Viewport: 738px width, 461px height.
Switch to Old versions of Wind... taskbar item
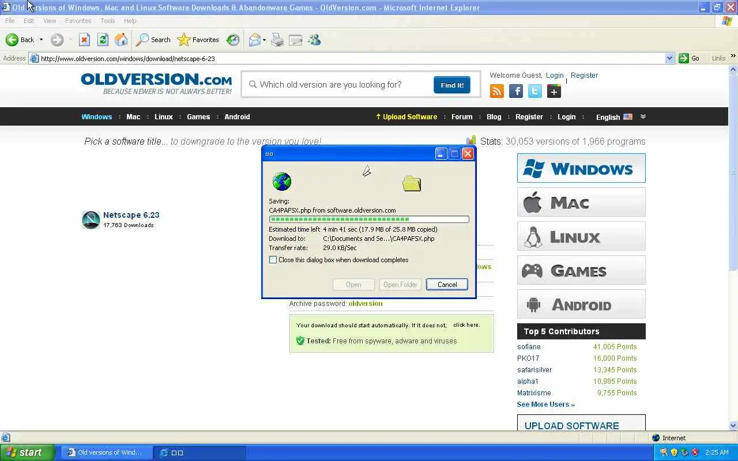(x=106, y=452)
